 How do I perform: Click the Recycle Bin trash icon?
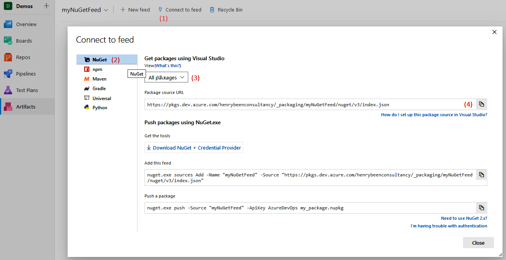tap(212, 10)
